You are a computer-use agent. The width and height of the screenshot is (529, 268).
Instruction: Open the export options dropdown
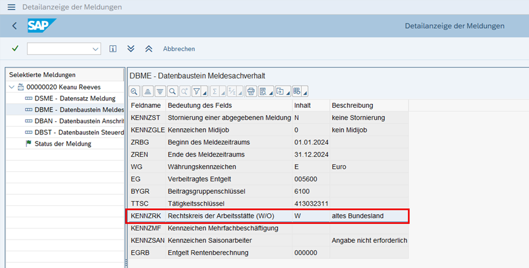tap(287, 93)
